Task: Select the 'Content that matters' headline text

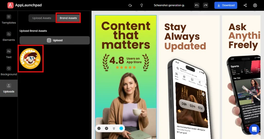Action: pyautogui.click(x=126, y=35)
